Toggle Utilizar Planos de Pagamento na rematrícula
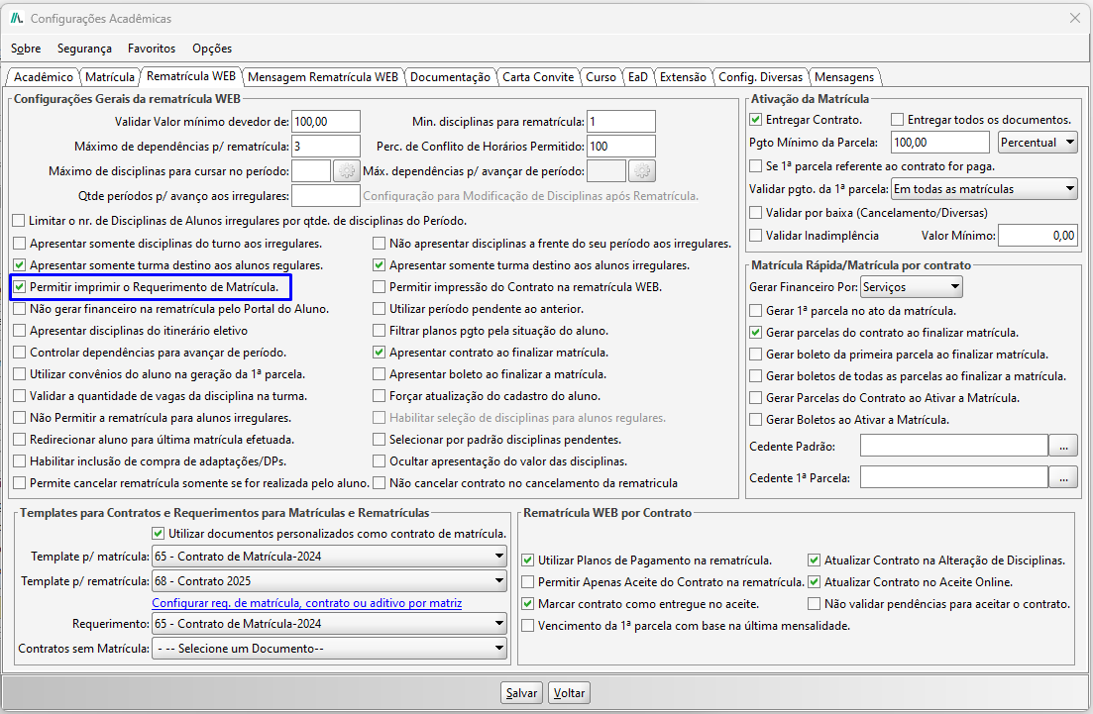1093x714 pixels. pyautogui.click(x=528, y=561)
